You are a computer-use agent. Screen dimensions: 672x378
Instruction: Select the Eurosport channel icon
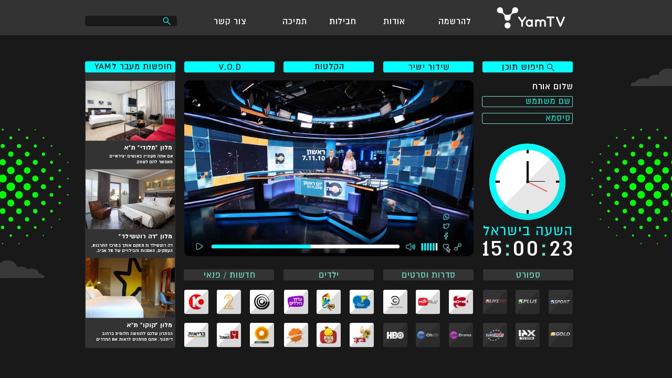495,335
